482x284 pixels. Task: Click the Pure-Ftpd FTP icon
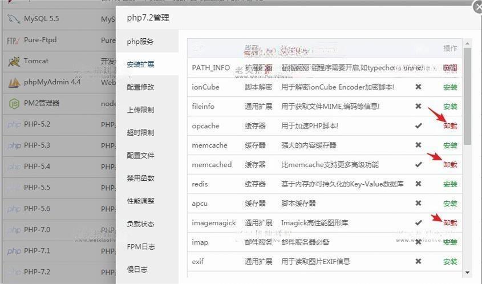(13, 40)
